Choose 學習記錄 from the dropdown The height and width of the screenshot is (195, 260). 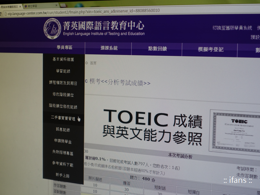[x=63, y=71]
